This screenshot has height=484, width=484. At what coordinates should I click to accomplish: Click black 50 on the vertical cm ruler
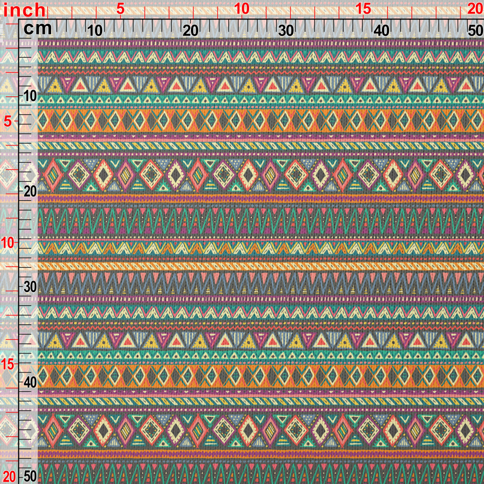pos(30,476)
